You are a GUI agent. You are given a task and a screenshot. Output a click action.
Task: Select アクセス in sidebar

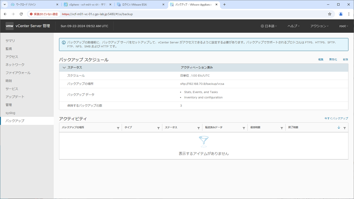click(x=27, y=57)
